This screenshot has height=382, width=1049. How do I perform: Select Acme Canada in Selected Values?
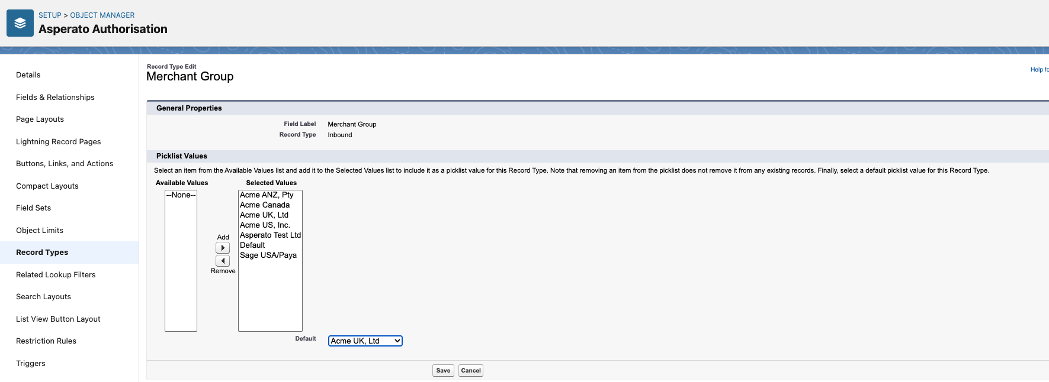pos(270,205)
